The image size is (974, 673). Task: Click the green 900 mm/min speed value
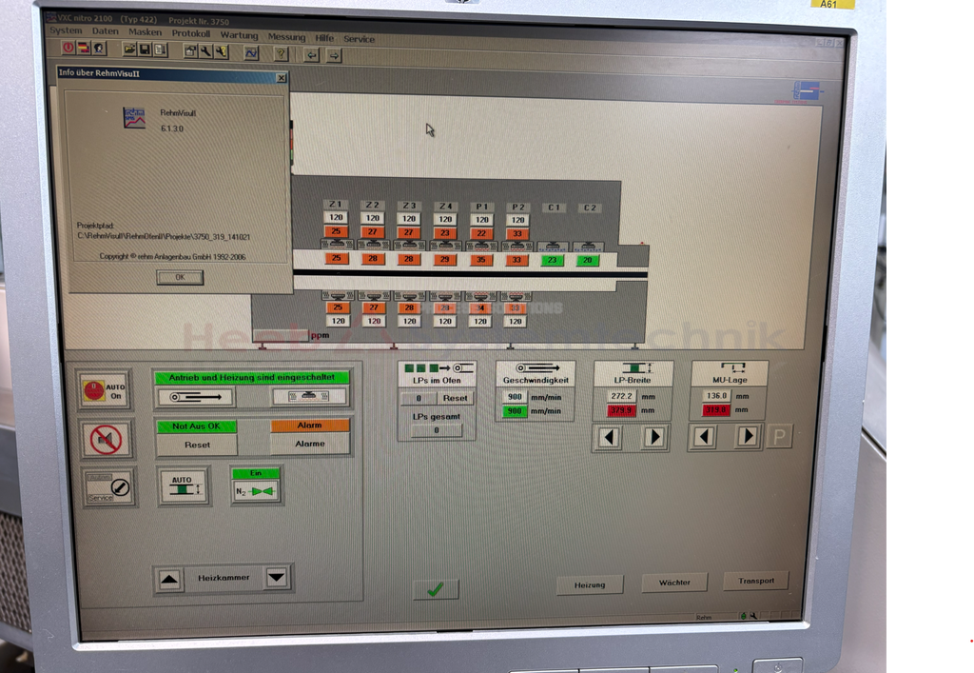tap(515, 411)
